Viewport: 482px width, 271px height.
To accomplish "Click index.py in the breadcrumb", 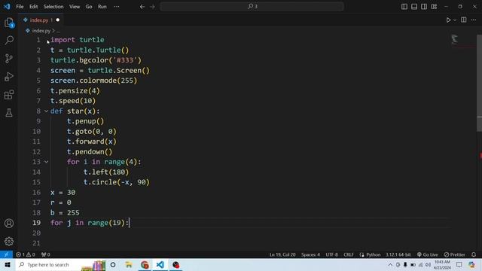I will (41, 31).
